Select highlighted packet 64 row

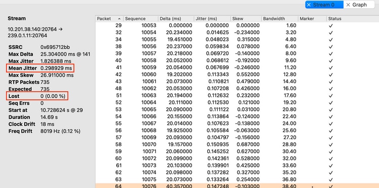point(237,186)
